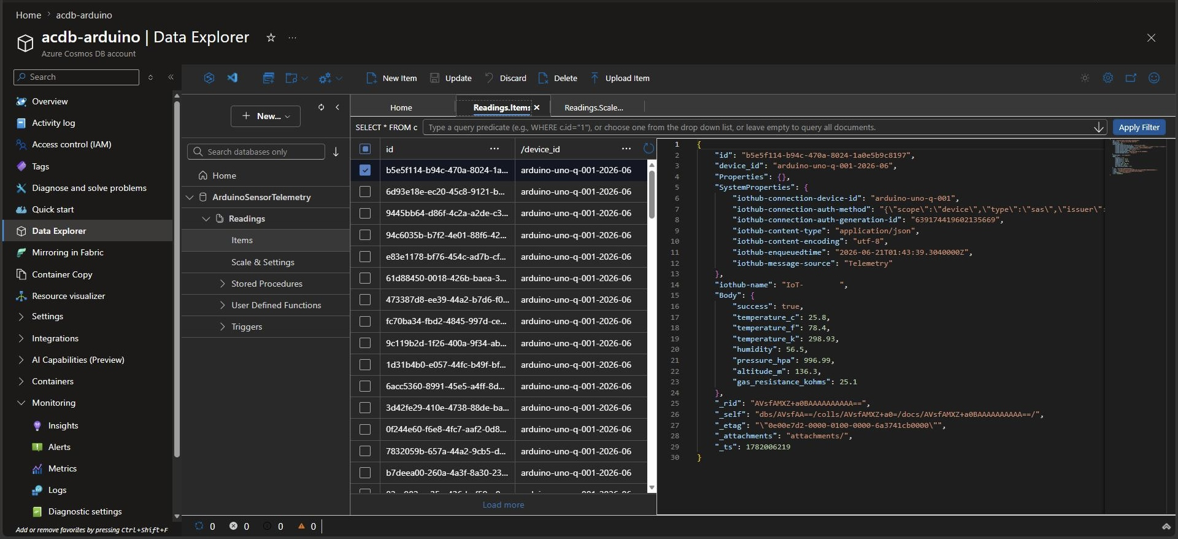Check row 94c6035b-b7f2-4e01-88f6
The height and width of the screenshot is (539, 1178).
click(x=365, y=235)
